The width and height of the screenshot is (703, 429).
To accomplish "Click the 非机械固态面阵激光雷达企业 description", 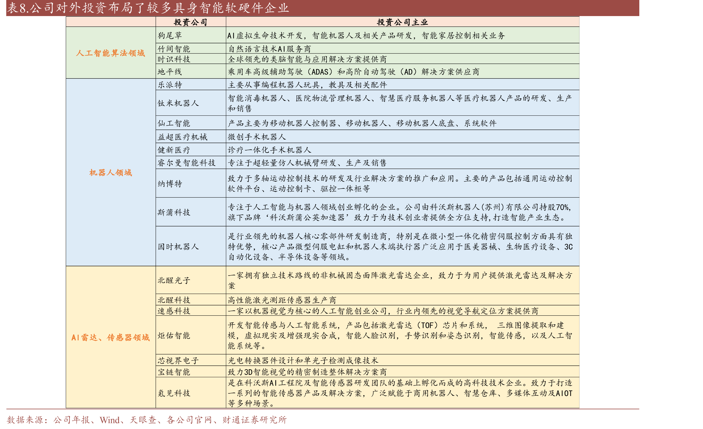I will pos(402,280).
